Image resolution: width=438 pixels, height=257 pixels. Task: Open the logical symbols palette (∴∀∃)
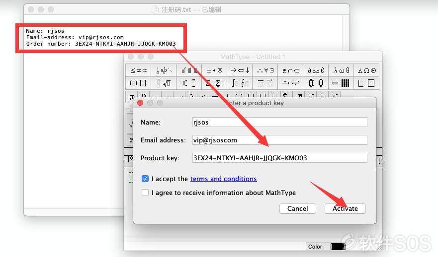[x=265, y=70]
